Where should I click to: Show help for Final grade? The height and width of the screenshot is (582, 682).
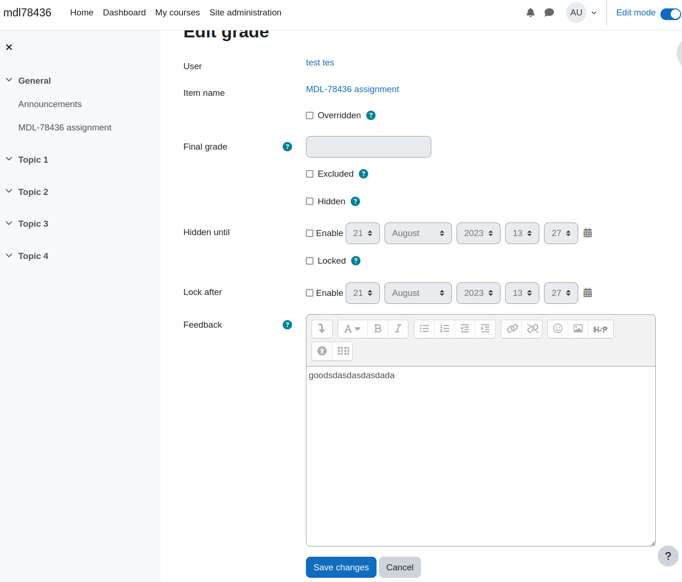(288, 147)
